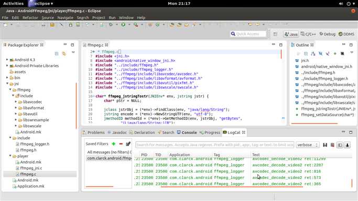Image resolution: width=358 pixels, height=201 pixels.
Task: Save the LogCat log to file
Action: pyautogui.click(x=325, y=145)
